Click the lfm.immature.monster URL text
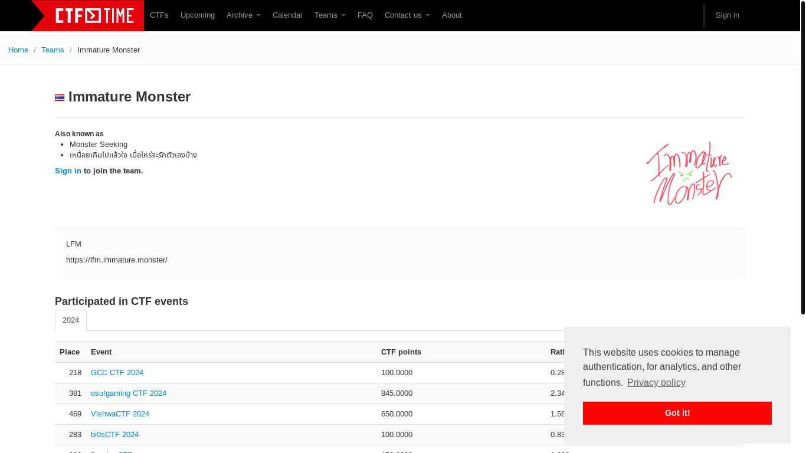 (117, 260)
